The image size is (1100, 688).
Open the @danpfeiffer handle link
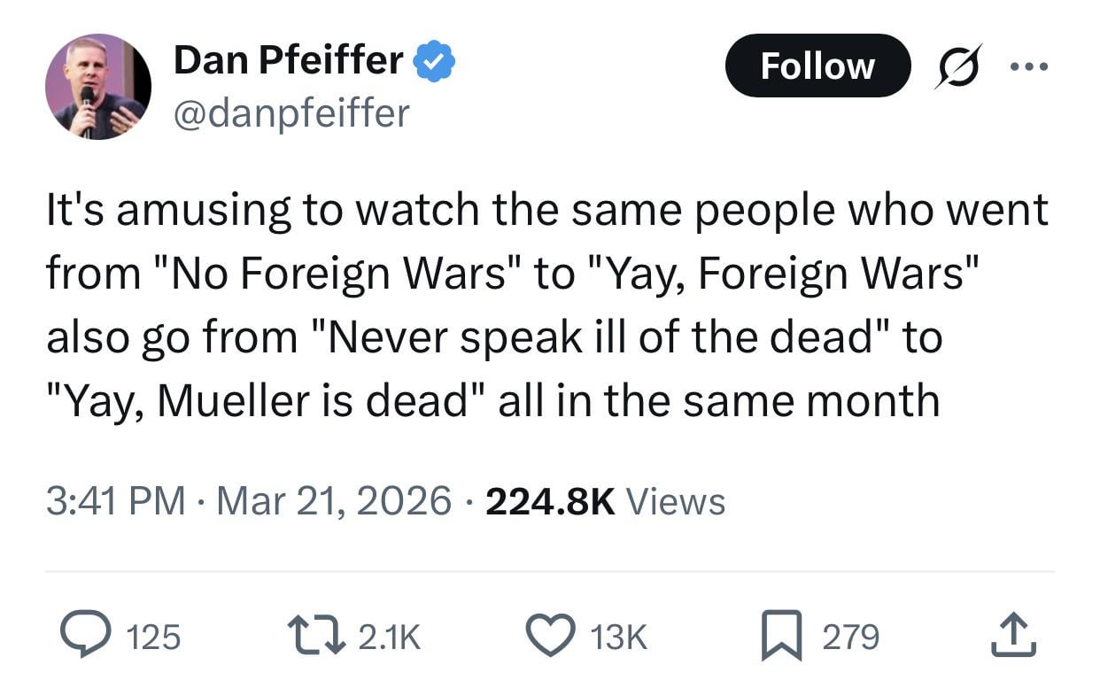(x=291, y=112)
